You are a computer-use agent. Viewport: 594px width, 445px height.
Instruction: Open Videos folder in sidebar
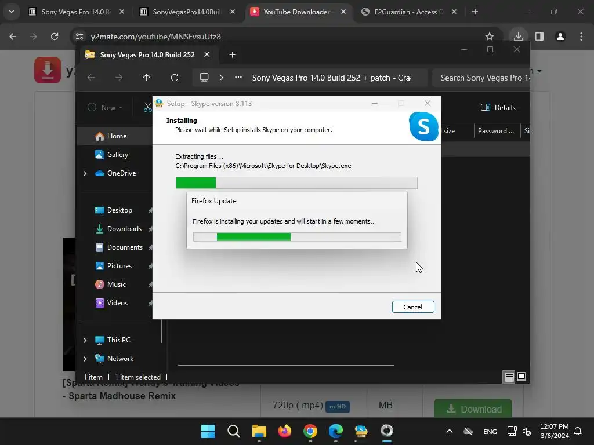111,303
